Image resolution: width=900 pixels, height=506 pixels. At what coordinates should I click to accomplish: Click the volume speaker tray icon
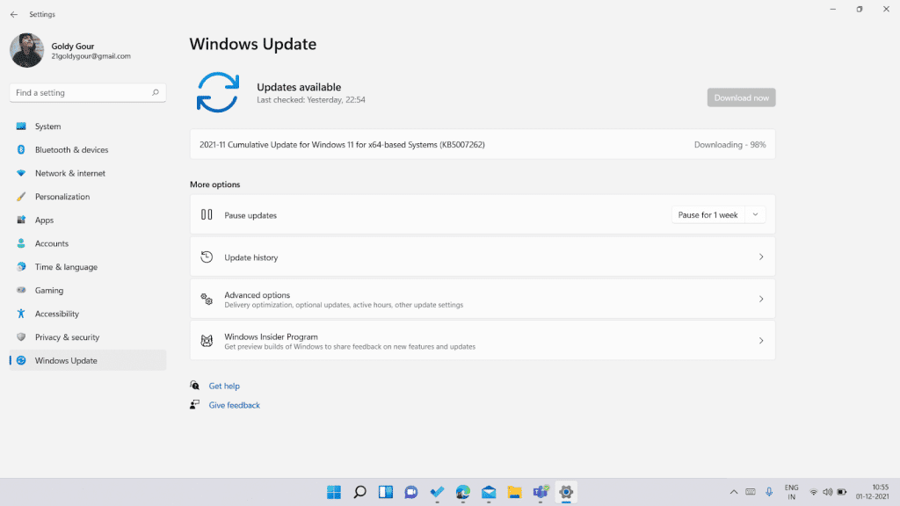[x=827, y=492]
